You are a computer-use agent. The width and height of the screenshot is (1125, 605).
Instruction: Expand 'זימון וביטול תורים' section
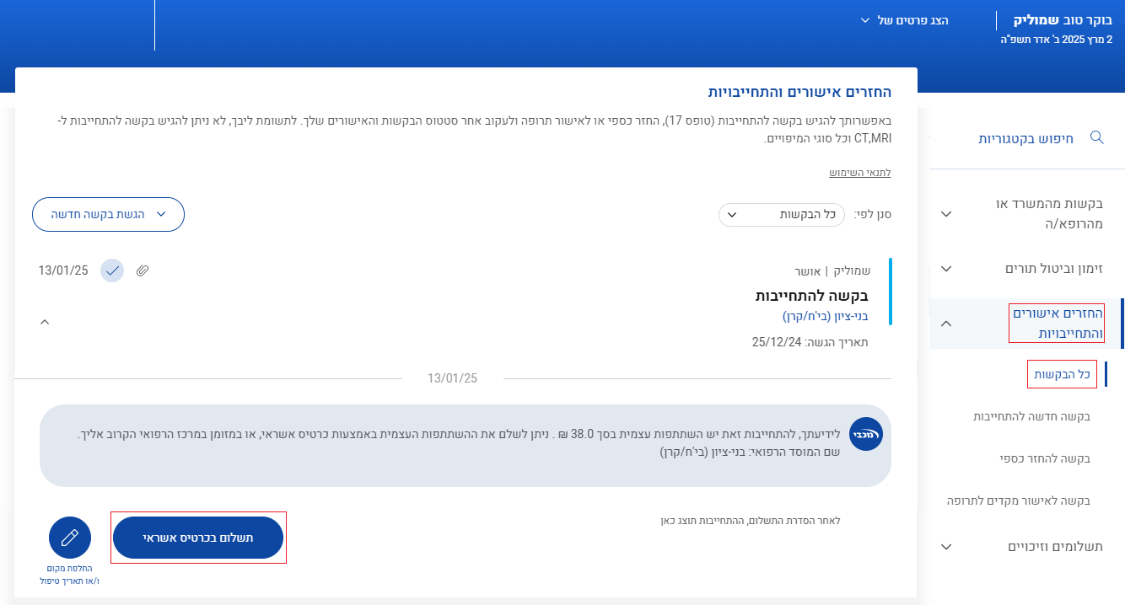coord(946,269)
